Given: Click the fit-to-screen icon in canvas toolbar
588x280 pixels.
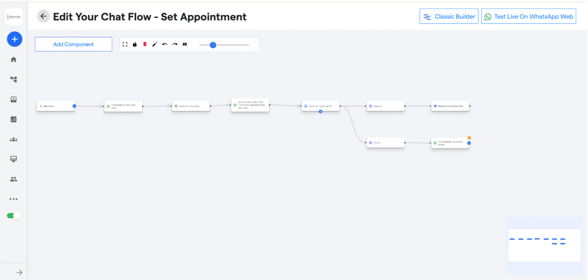Looking at the screenshot, I should click(125, 44).
